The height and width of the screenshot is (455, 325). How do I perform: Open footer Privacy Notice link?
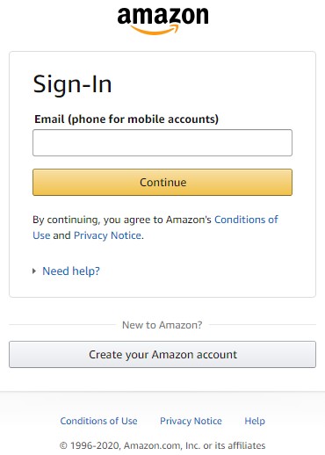pos(191,421)
